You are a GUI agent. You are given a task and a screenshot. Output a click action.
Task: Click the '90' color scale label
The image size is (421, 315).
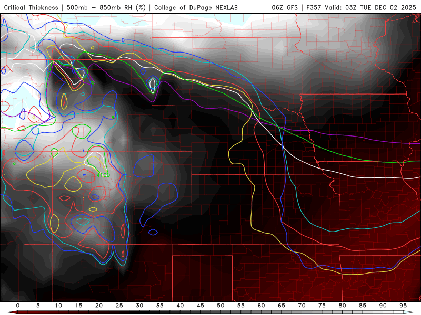click(x=383, y=306)
